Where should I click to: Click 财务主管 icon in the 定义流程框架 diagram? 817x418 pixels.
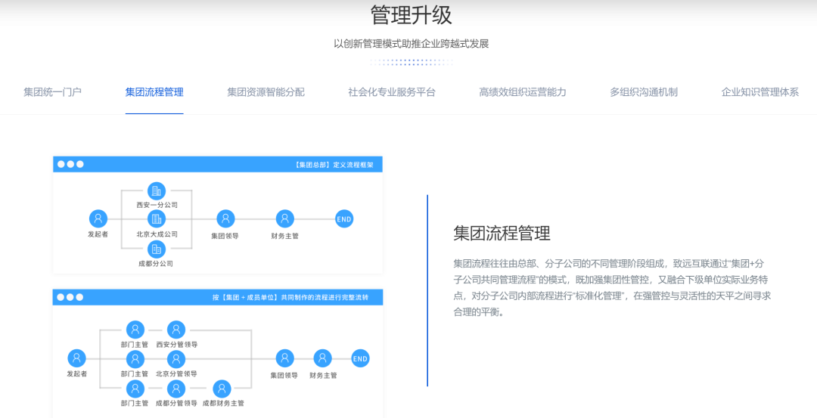point(285,218)
